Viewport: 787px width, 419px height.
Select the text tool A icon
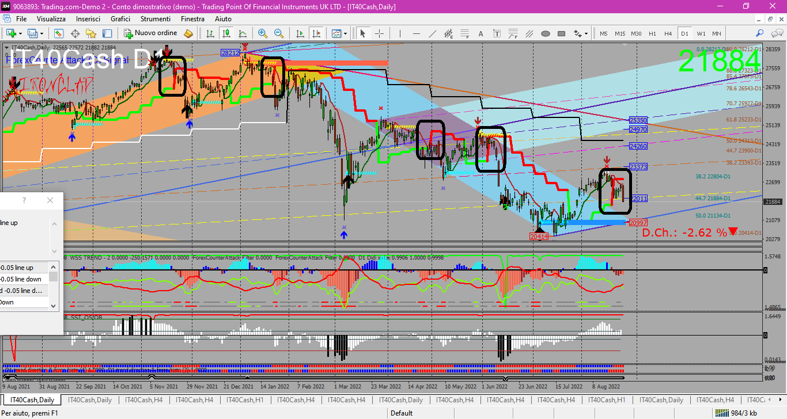click(482, 33)
